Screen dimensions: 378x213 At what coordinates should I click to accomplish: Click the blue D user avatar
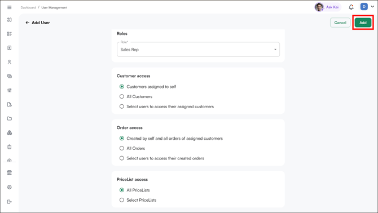(364, 7)
